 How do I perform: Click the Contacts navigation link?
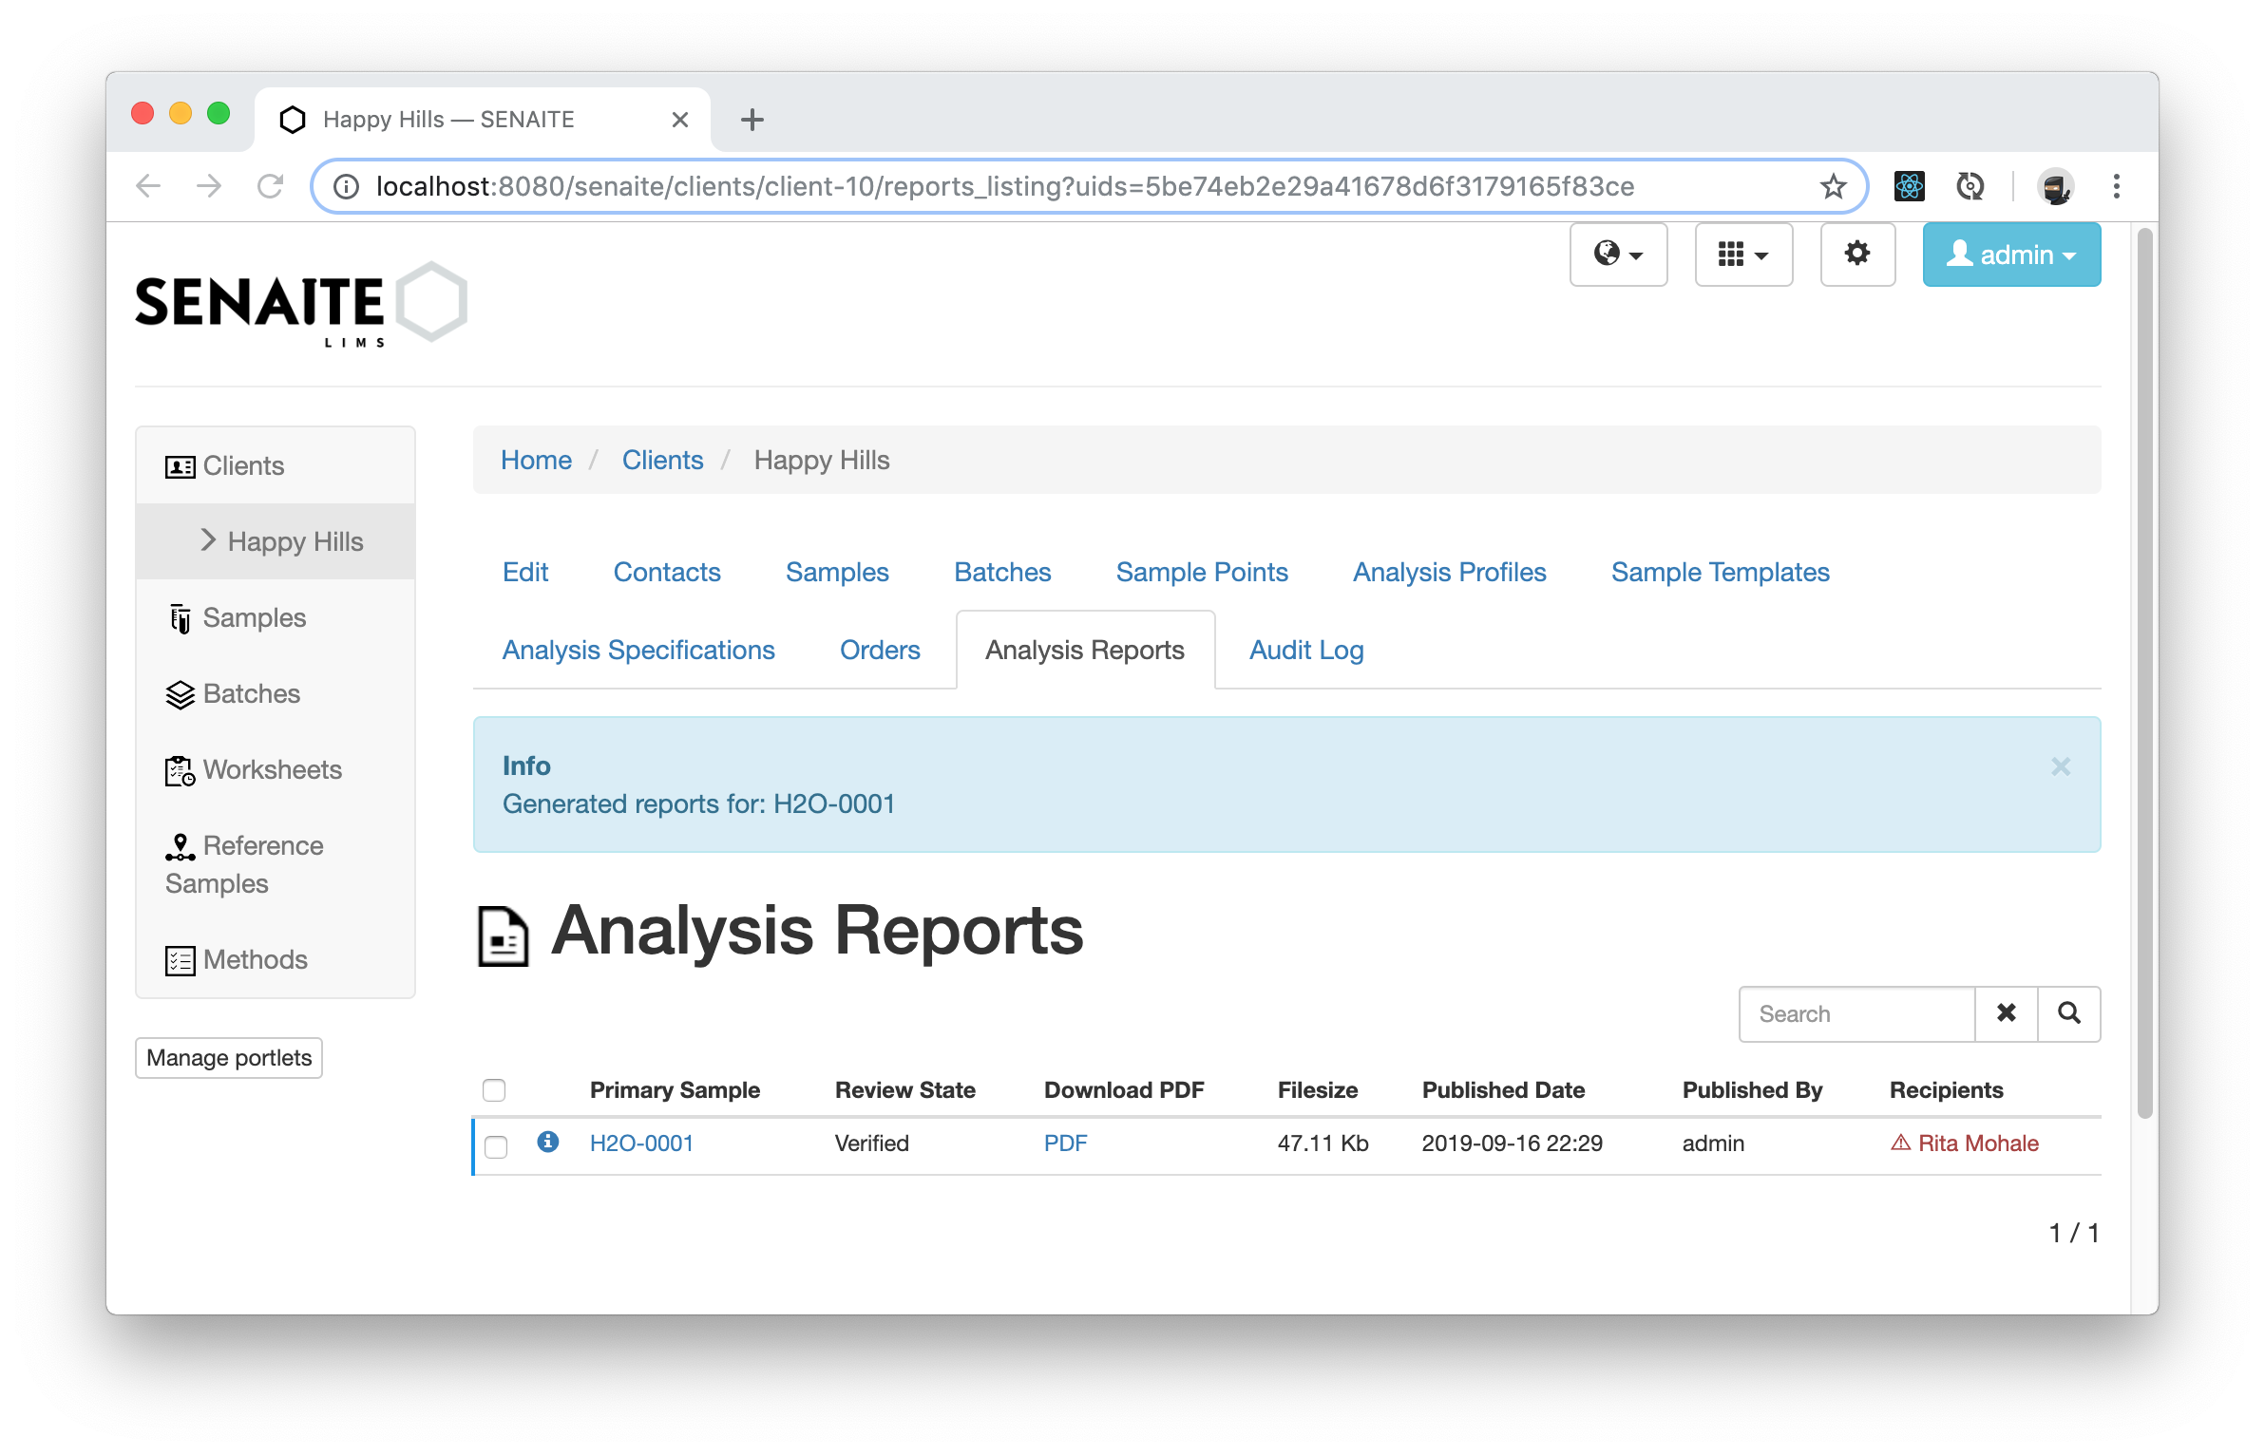coord(667,573)
